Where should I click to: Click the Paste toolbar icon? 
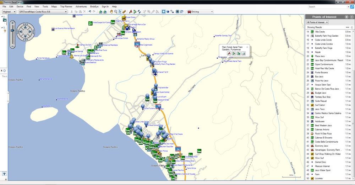[80, 12]
